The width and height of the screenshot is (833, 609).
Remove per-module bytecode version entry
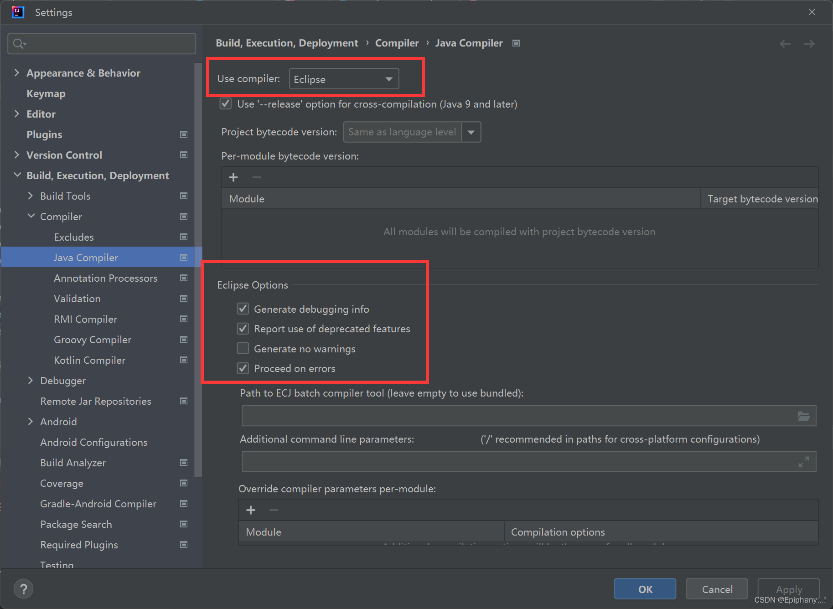pyautogui.click(x=257, y=177)
